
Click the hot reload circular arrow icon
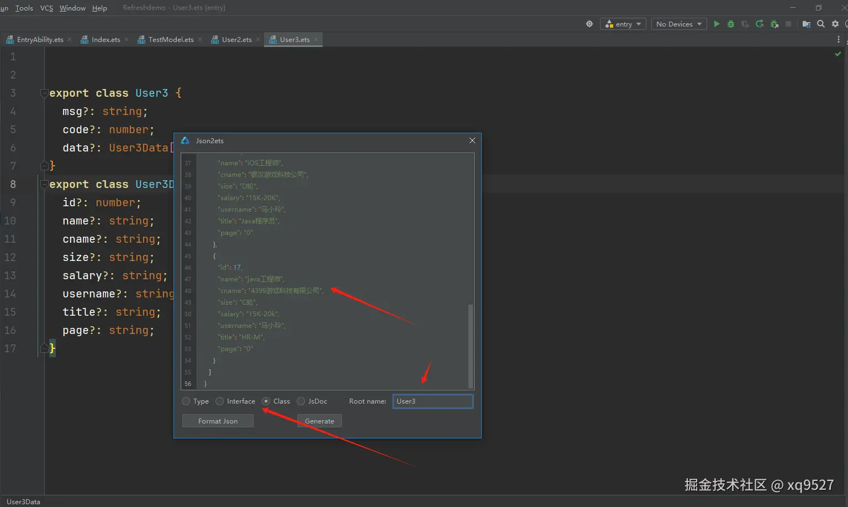click(760, 24)
